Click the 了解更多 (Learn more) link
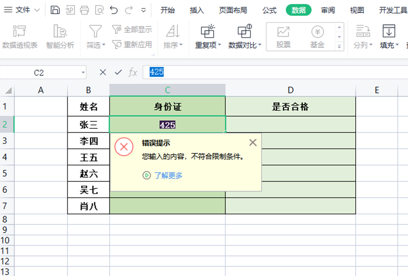408x276 pixels. point(168,175)
